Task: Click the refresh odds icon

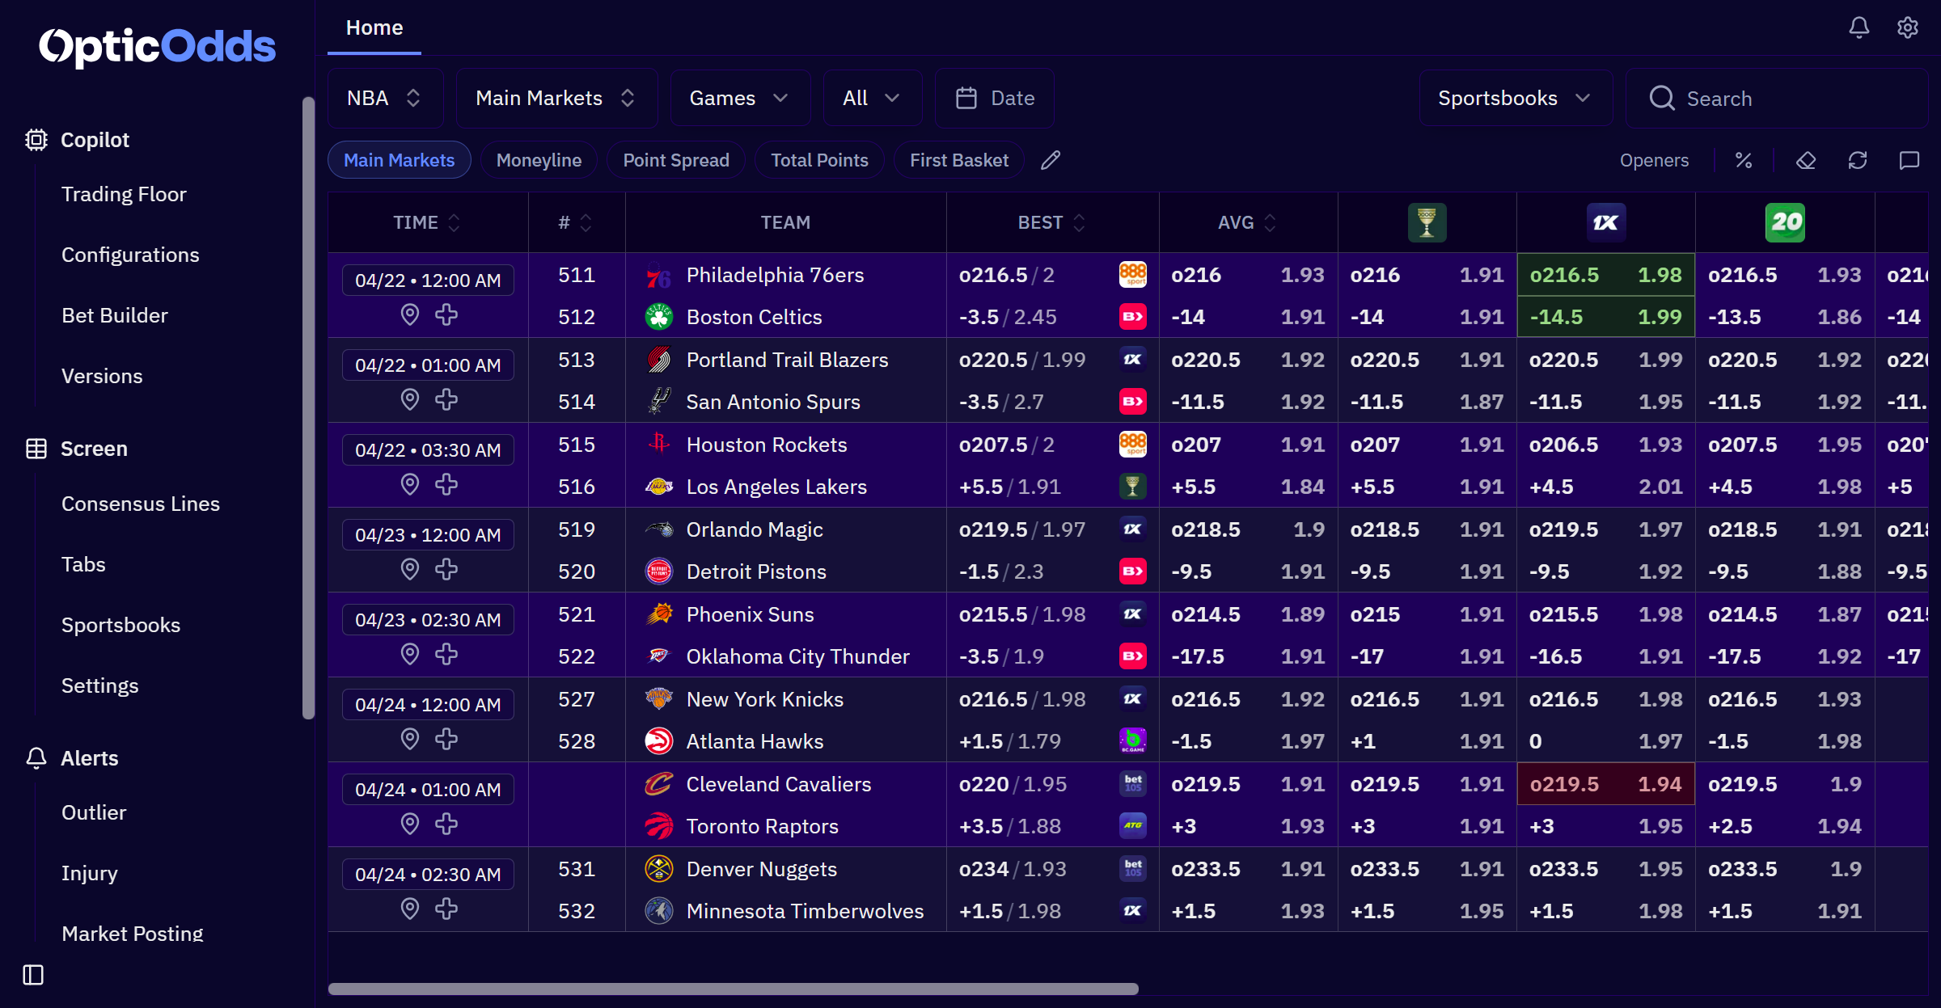Action: [x=1858, y=160]
